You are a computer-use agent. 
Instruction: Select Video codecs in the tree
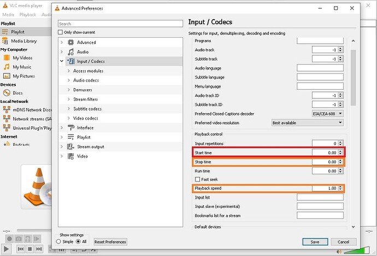(86, 118)
